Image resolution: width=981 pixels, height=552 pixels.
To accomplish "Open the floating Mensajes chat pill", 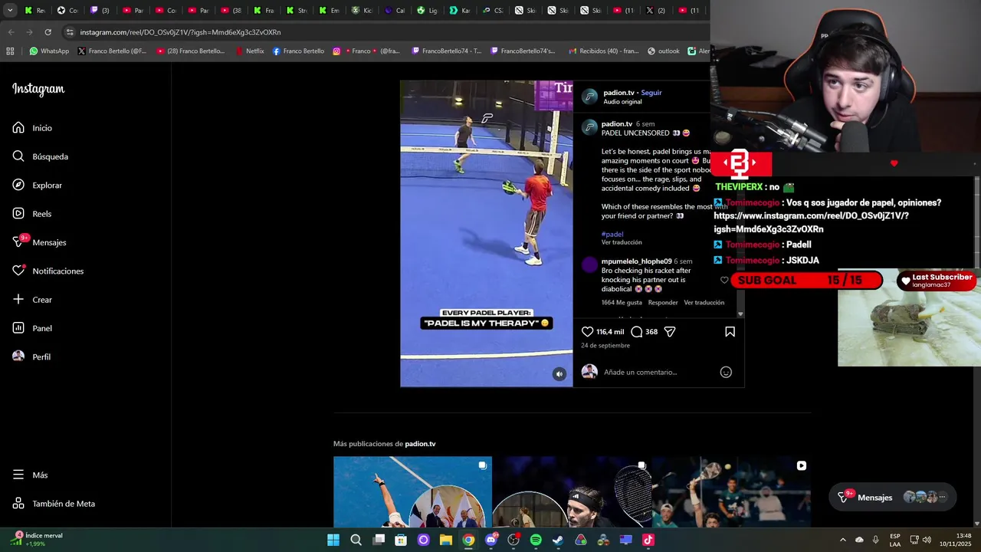I will 893,498.
